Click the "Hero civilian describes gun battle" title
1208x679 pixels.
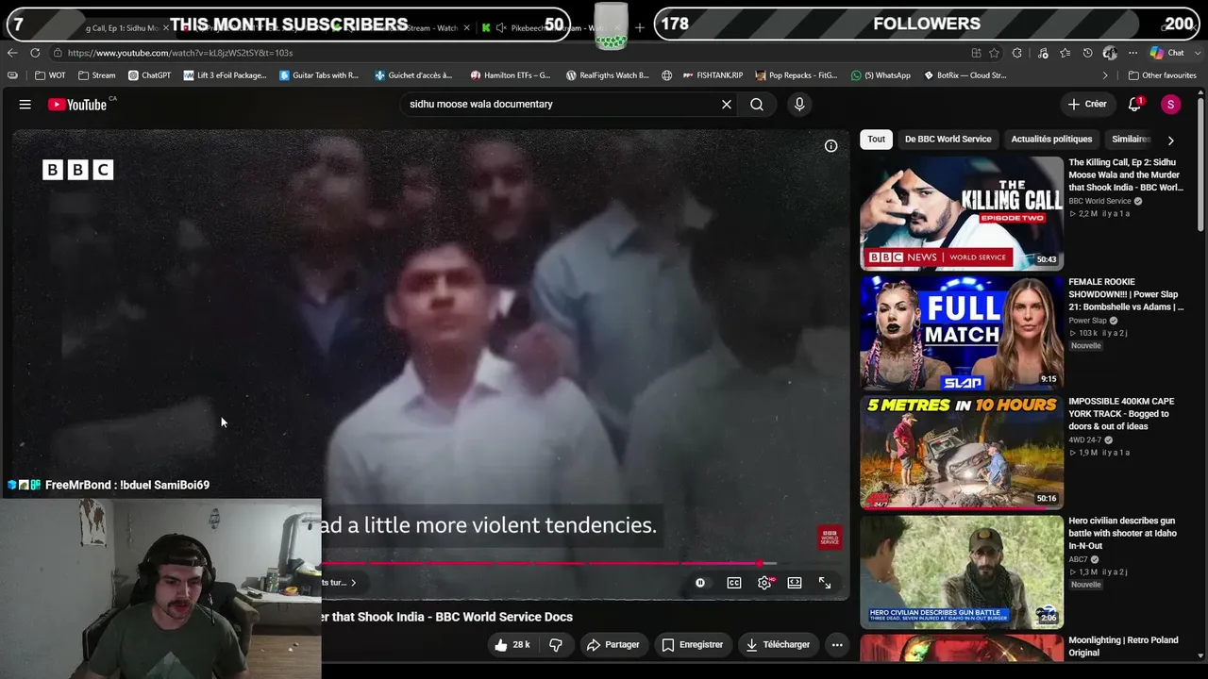pyautogui.click(x=1122, y=534)
